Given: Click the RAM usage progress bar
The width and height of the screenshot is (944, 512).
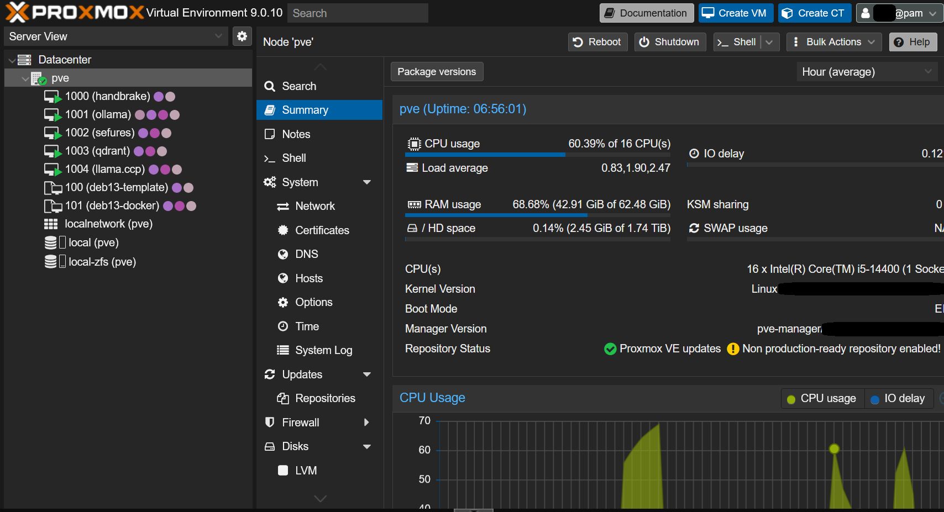Looking at the screenshot, I should click(537, 215).
